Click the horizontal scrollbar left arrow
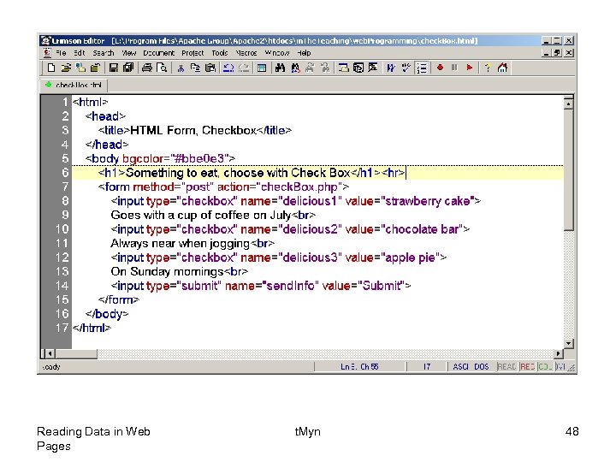The width and height of the screenshot is (616, 462). [50, 353]
